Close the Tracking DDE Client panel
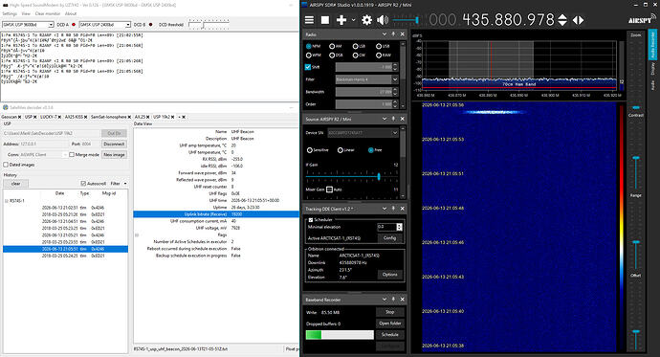660x357 pixels. (402, 209)
